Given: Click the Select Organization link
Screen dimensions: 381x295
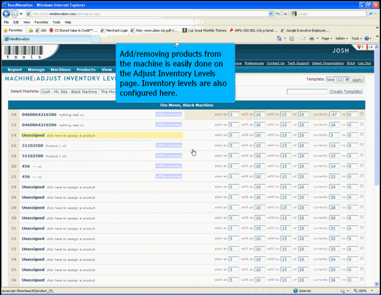Looking at the screenshot, I should pos(328,63).
